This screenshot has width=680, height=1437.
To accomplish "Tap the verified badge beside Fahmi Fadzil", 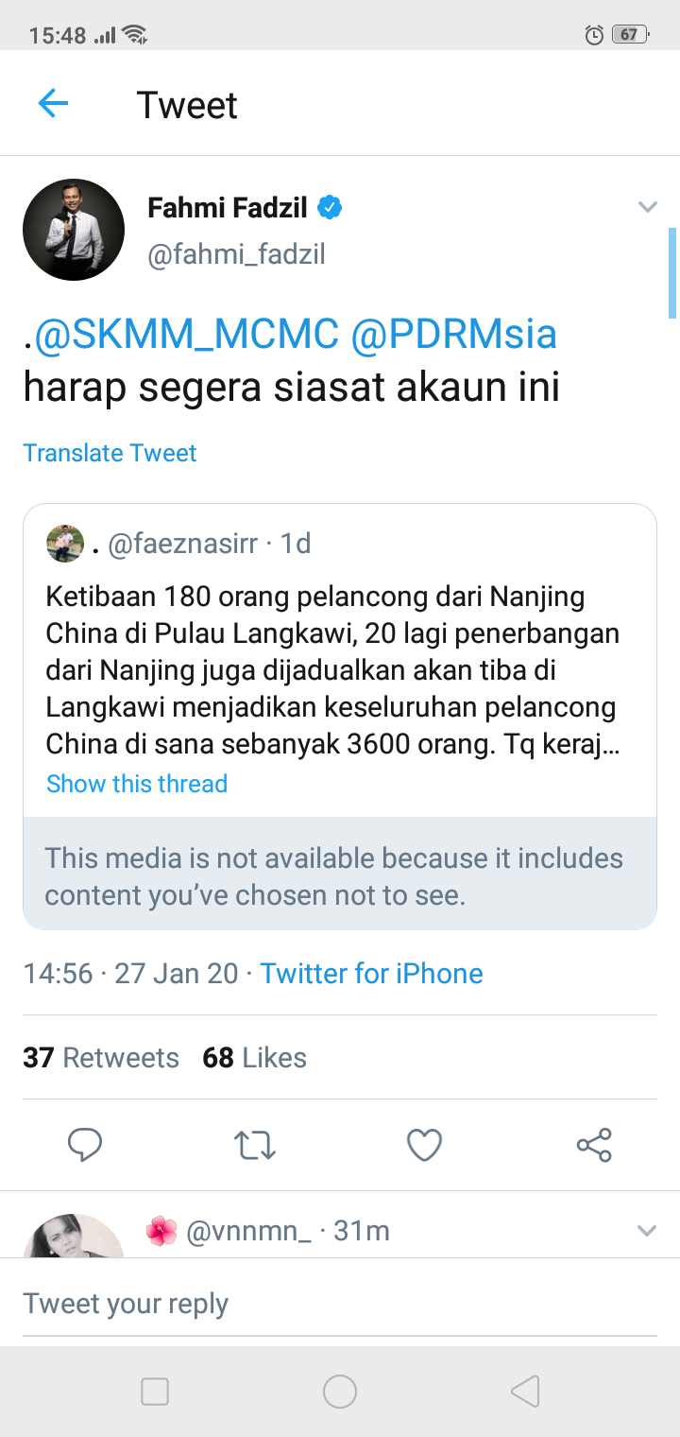I will (x=330, y=208).
